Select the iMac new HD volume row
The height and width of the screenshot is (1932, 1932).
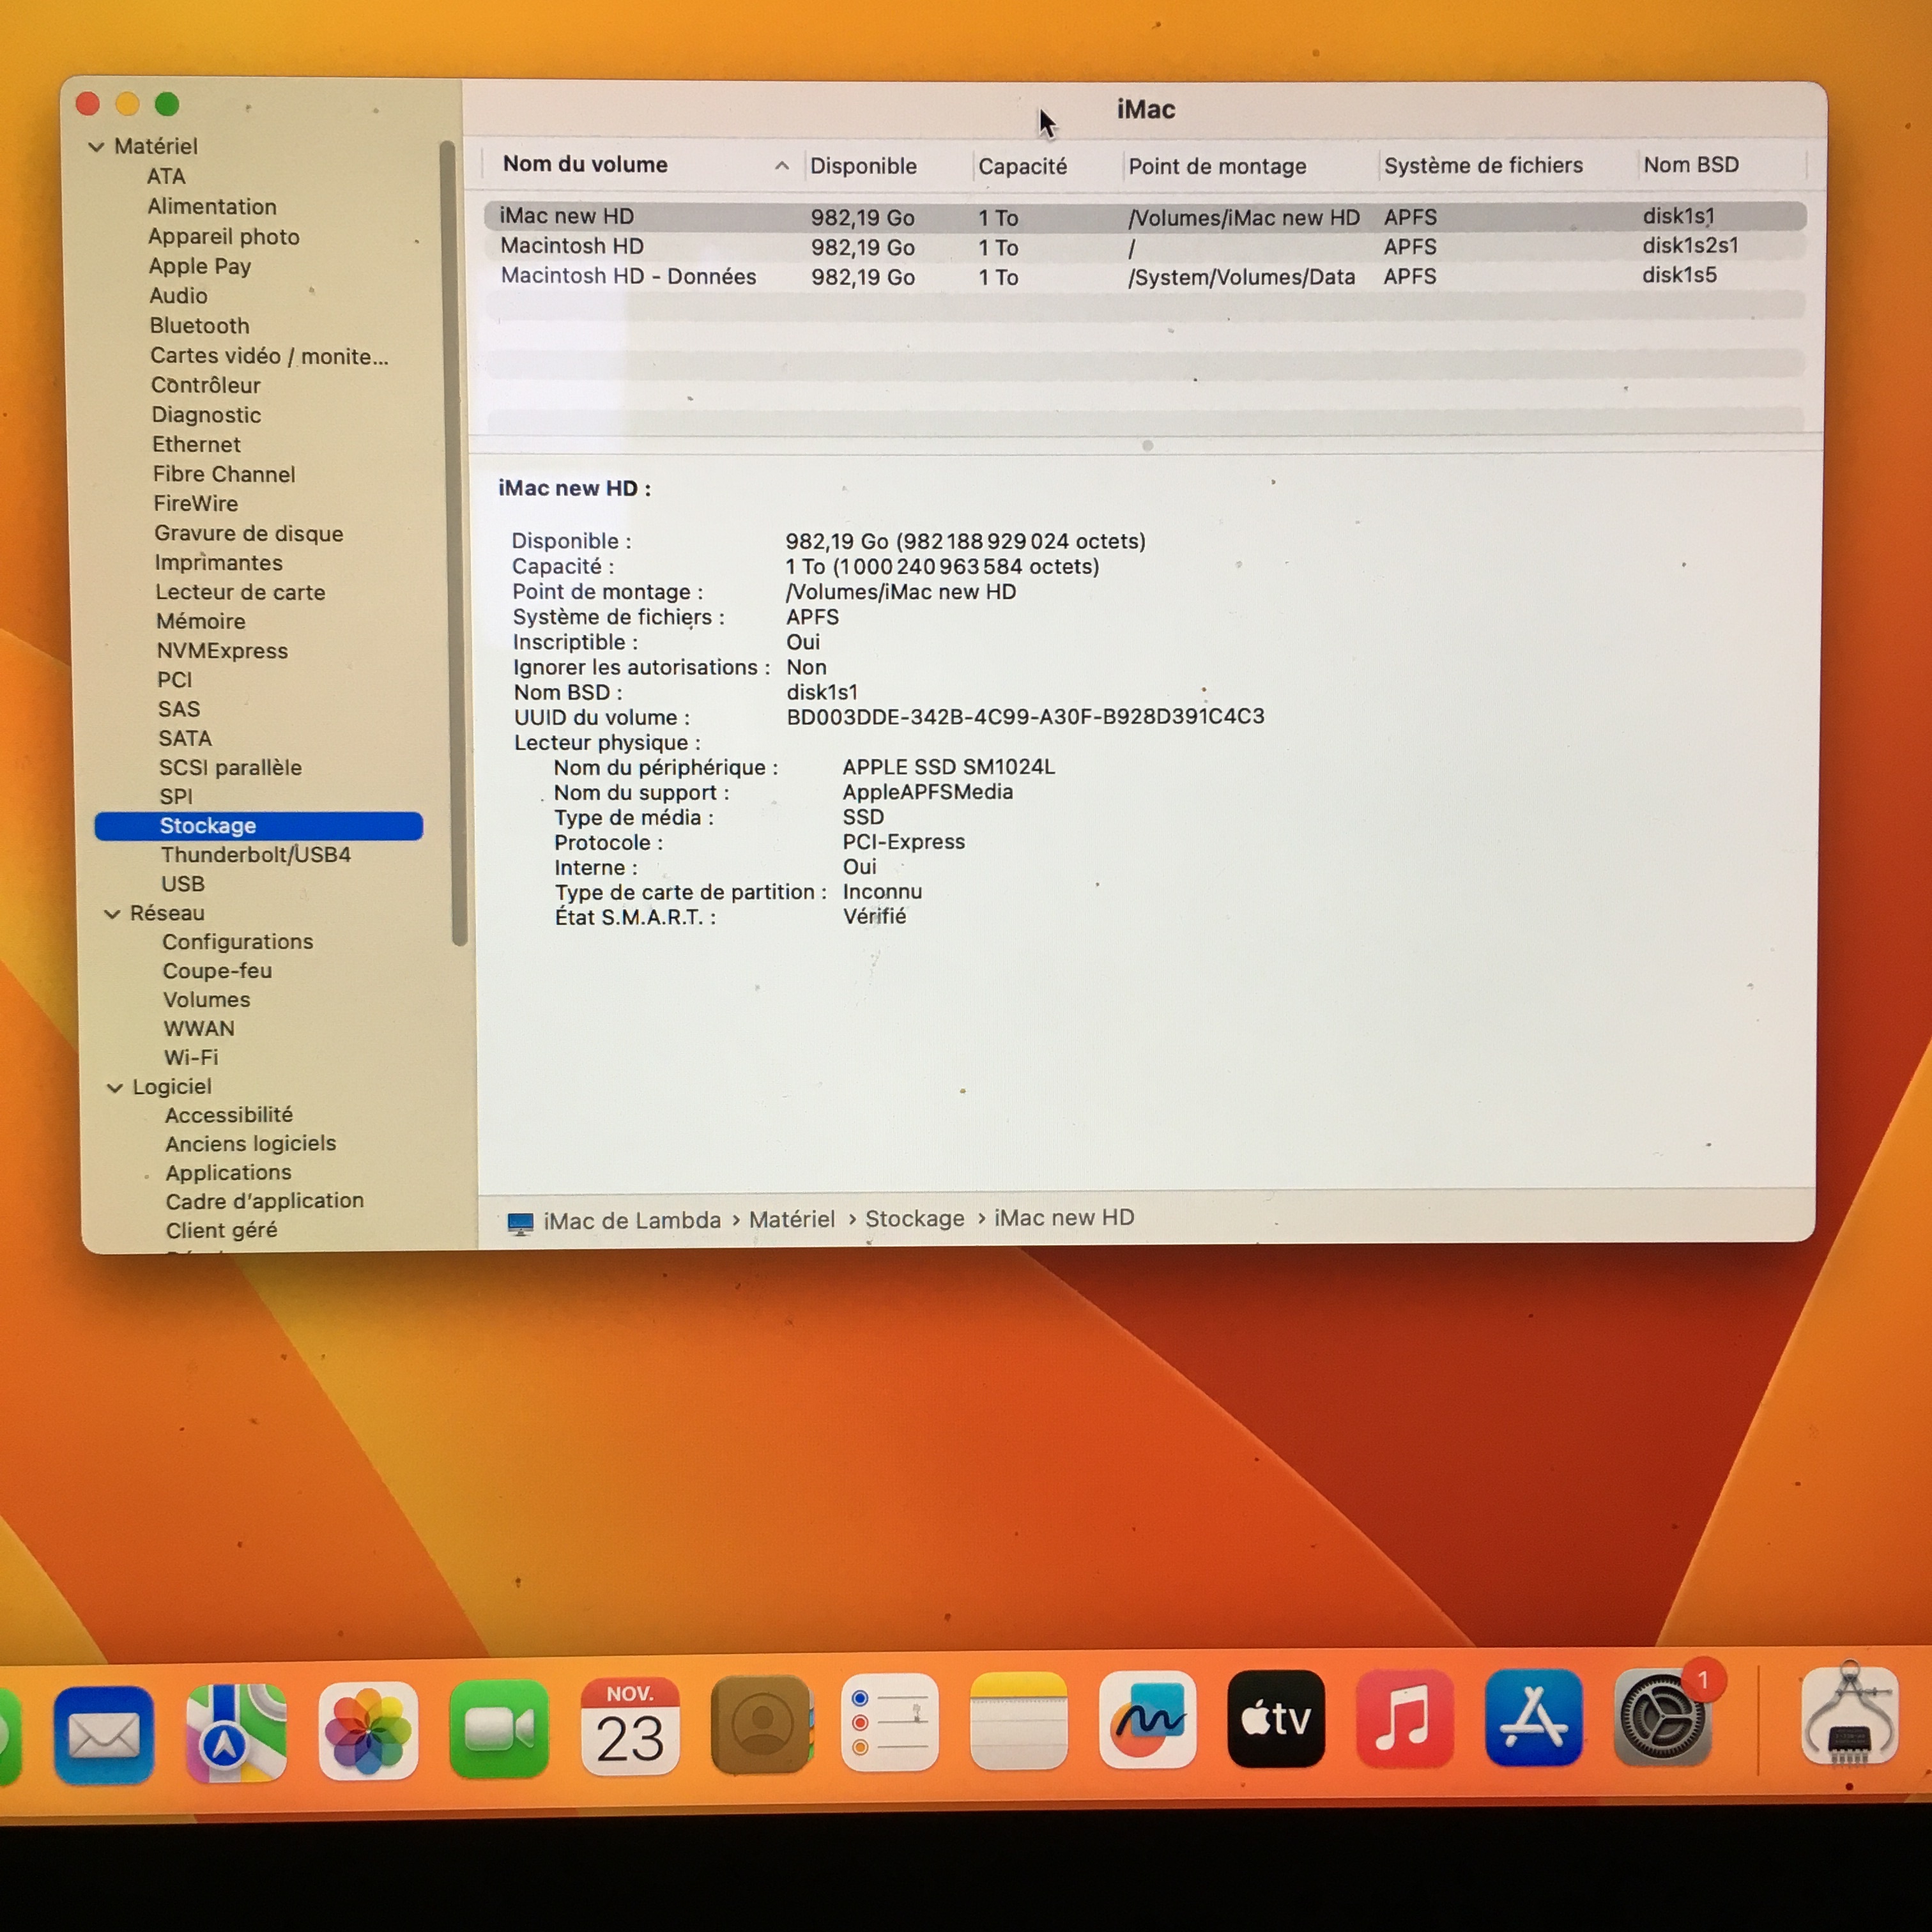tap(1145, 217)
